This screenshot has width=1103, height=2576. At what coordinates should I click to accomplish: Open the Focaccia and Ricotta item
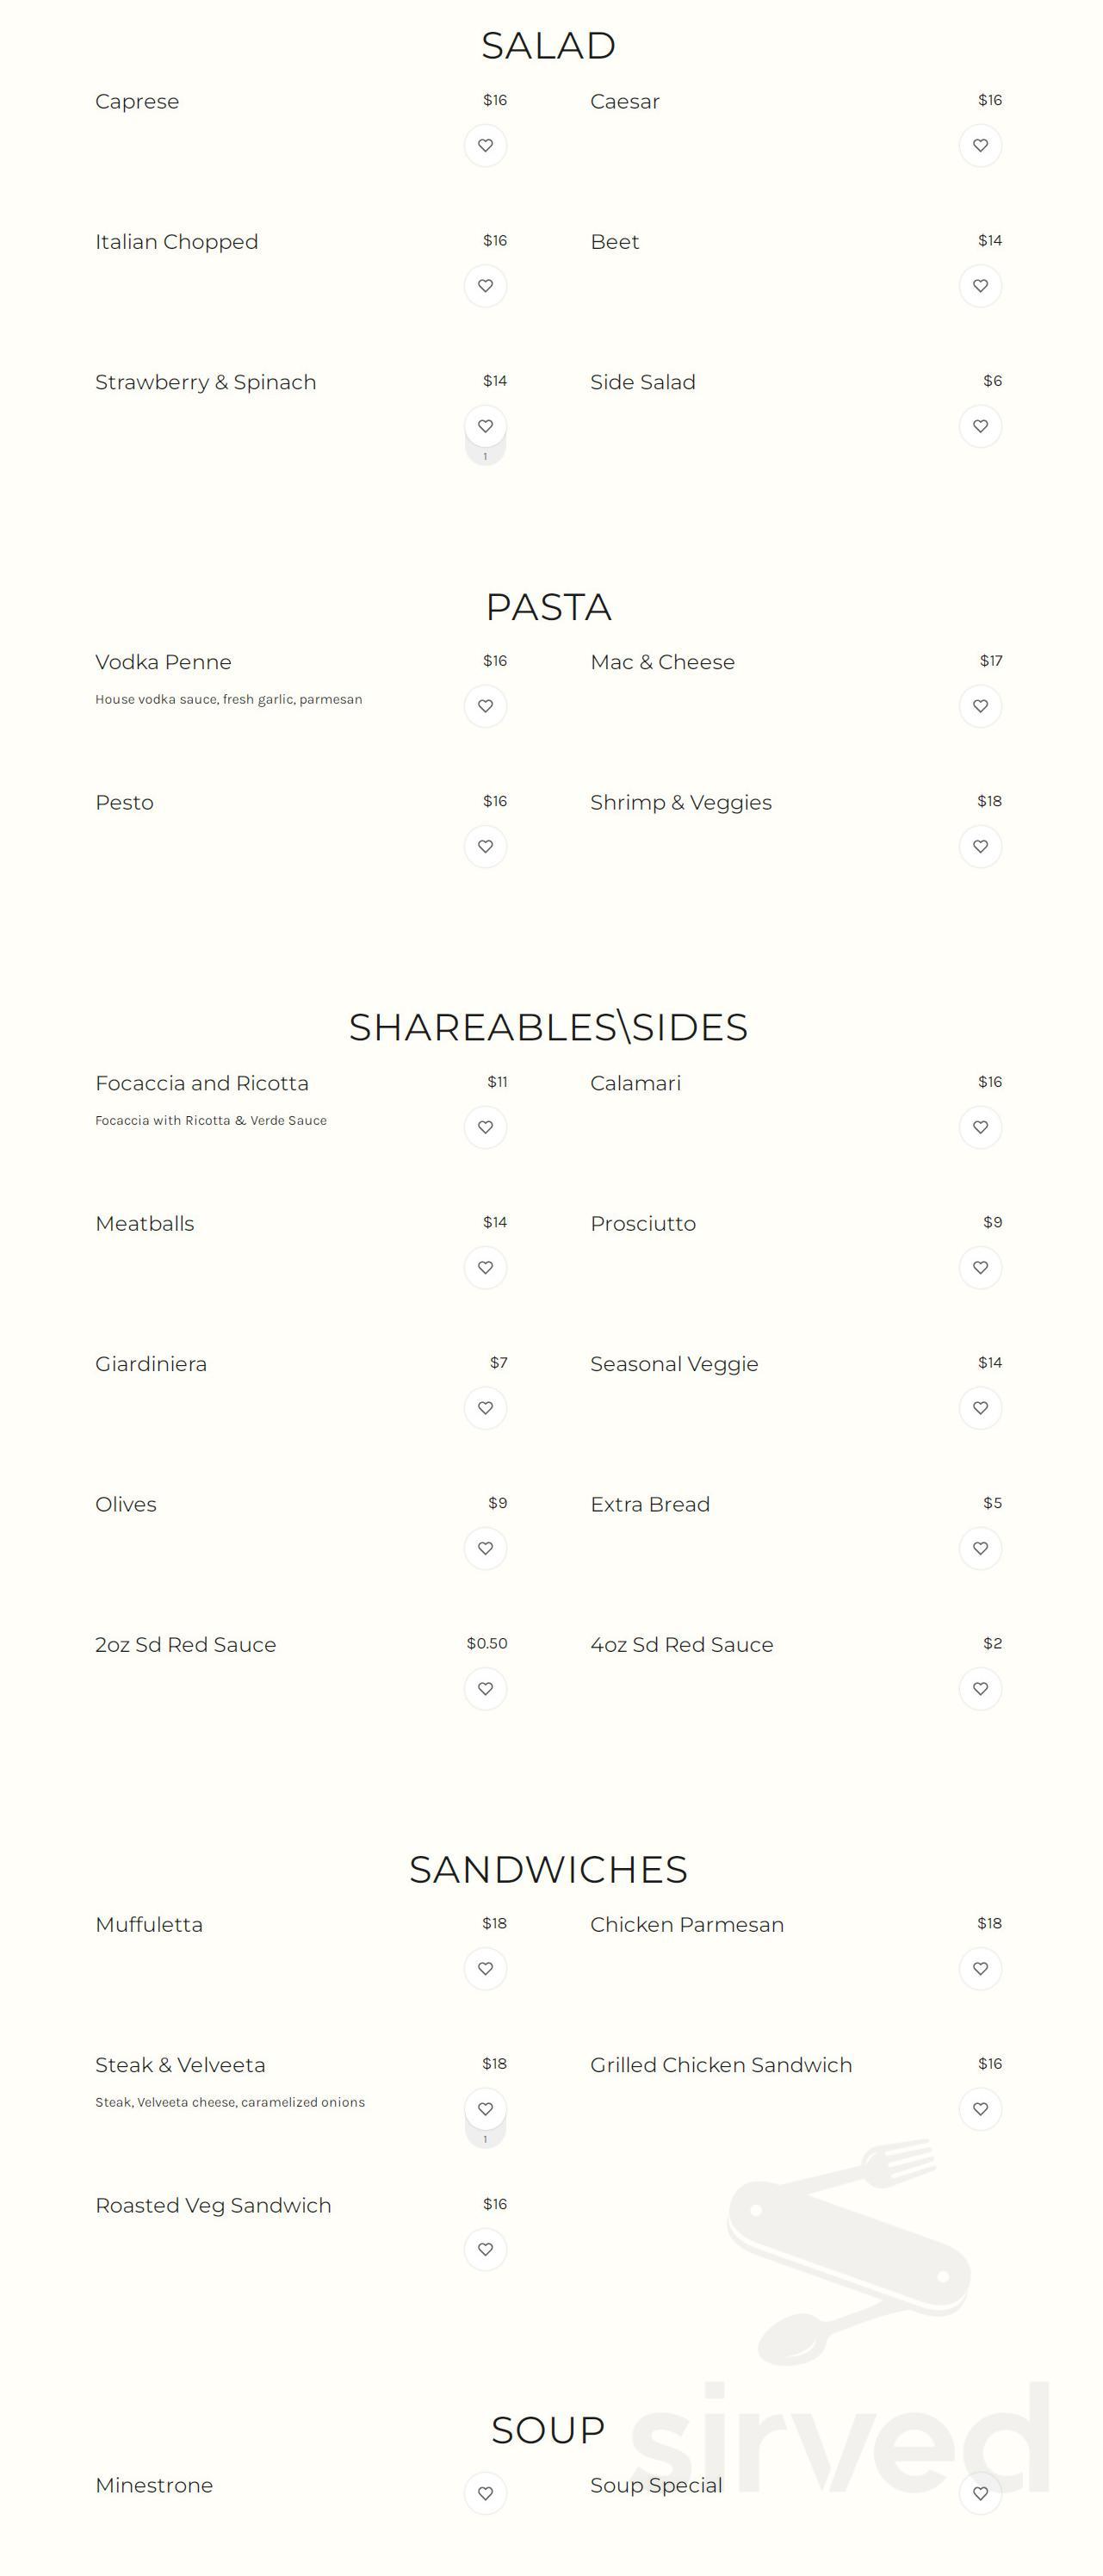[x=202, y=1083]
